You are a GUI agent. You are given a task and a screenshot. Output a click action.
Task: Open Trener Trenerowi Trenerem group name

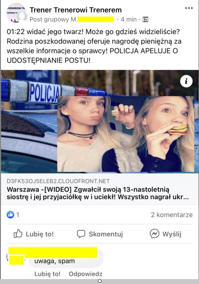(x=75, y=10)
